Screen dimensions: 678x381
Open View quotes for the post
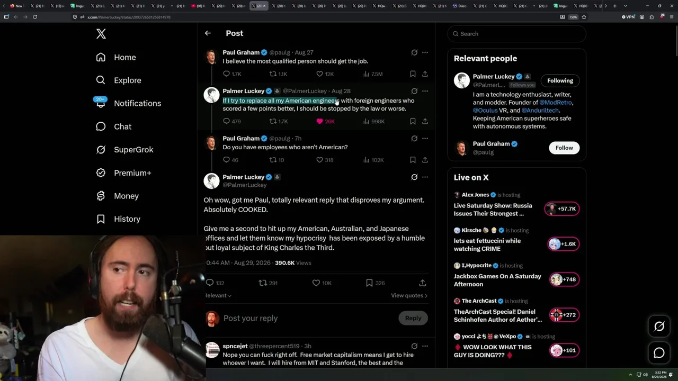[409, 295]
